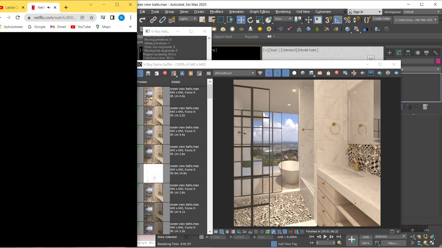Viewport: 442px width, 248px height.
Task: Open the project path dropdown
Action: click(416, 20)
